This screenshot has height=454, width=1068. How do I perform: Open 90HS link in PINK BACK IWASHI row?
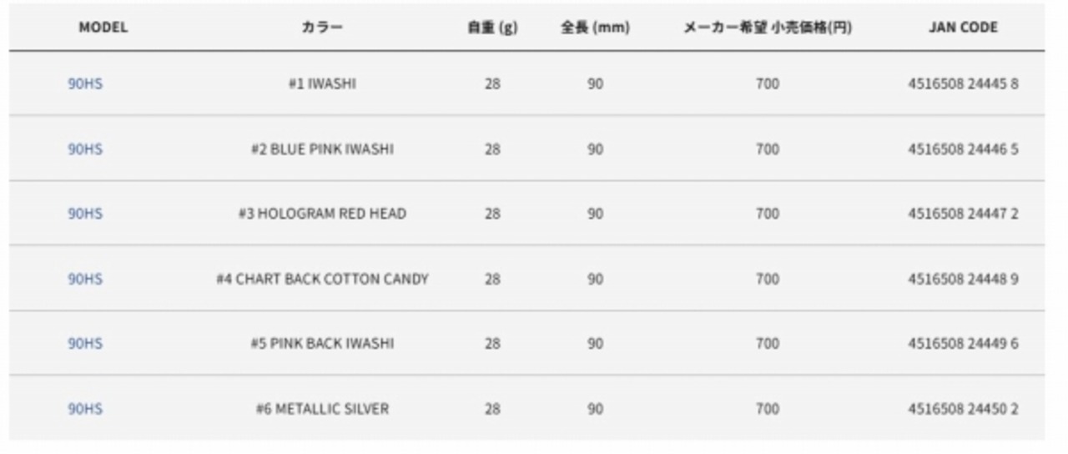coord(85,344)
